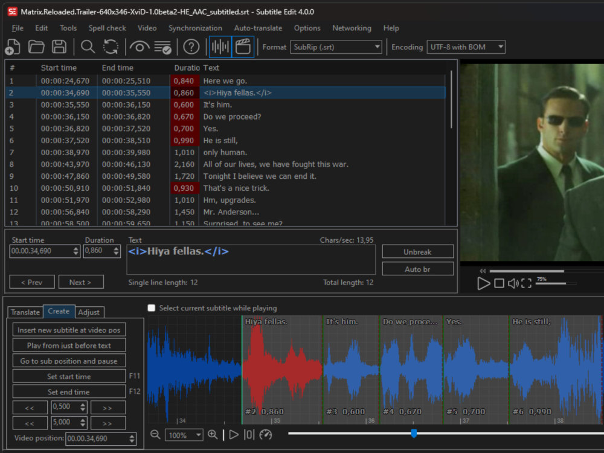Screen dimensions: 604x453
Task: Select the Create tab
Action: 59,311
